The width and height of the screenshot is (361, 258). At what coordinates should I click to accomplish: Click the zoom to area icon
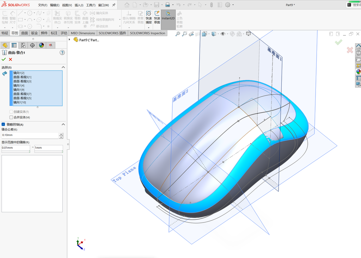[184, 34]
